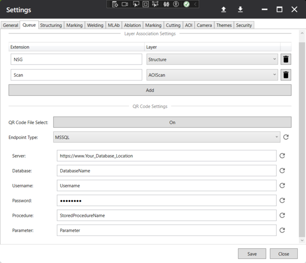Reset the Procedure field via refresh icon
The image size is (306, 263).
coord(282,215)
